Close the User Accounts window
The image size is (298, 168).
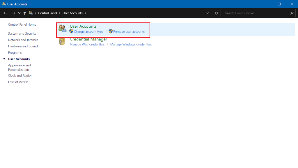(292, 4)
